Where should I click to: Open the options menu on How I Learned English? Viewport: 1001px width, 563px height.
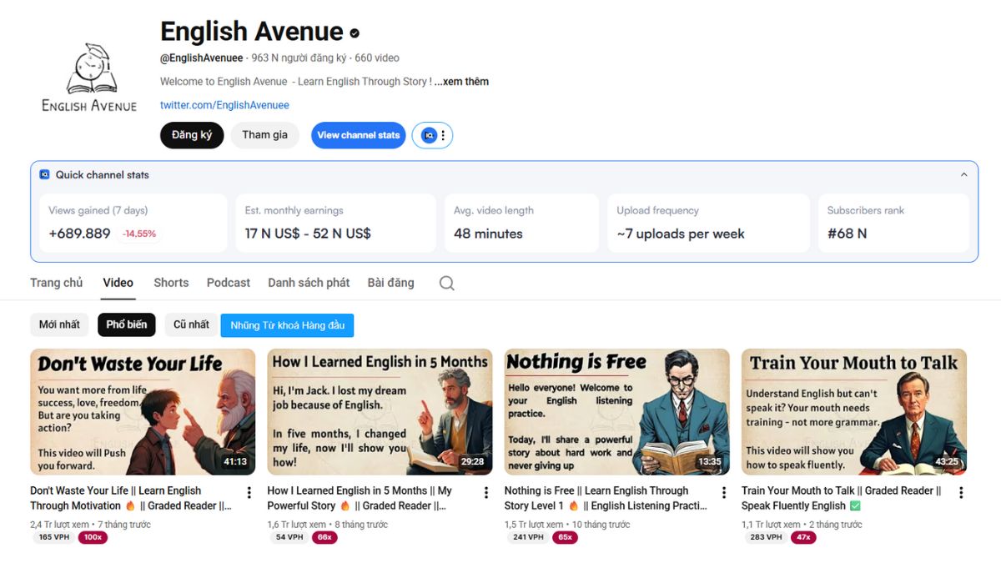[x=485, y=492]
